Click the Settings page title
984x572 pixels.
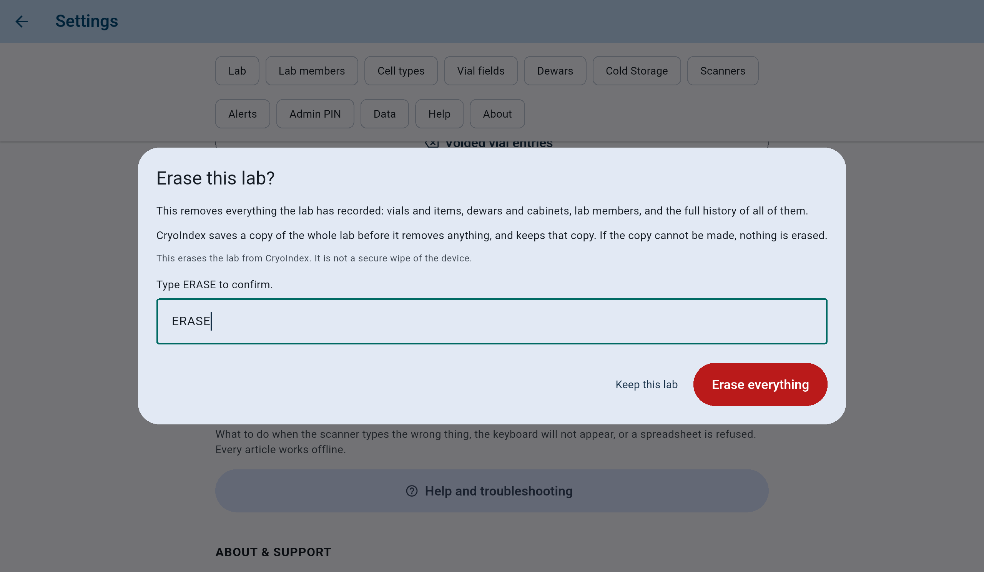(87, 21)
